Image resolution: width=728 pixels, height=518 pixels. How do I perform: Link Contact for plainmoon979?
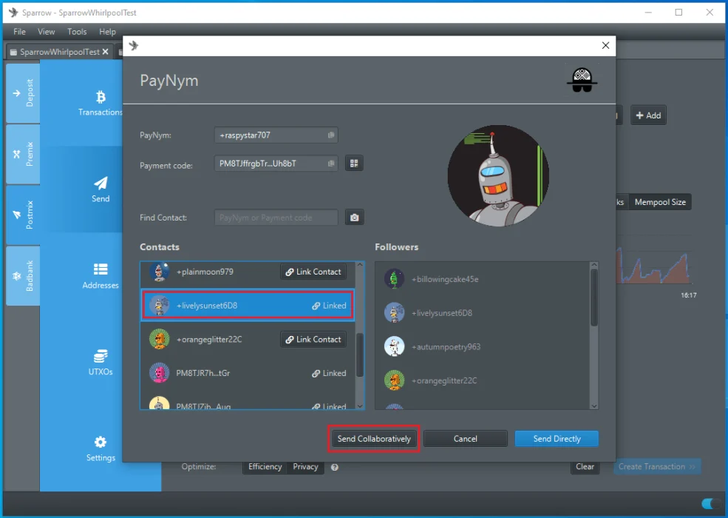click(313, 272)
